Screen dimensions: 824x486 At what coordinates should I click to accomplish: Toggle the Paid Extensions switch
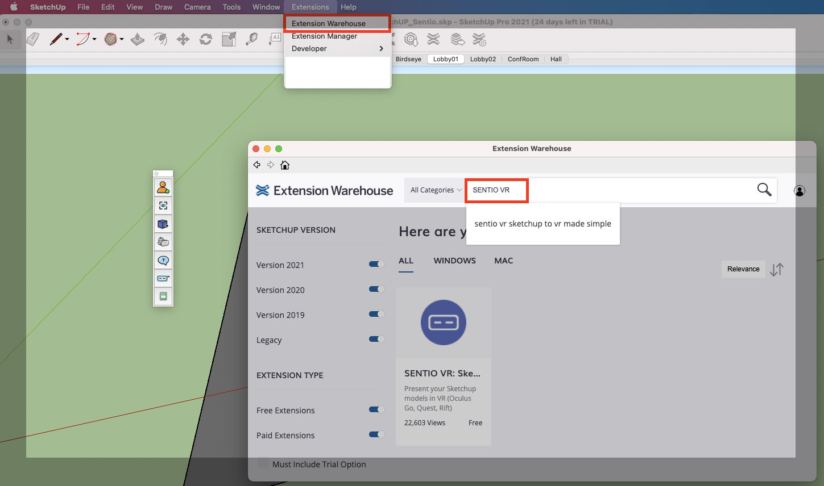pyautogui.click(x=376, y=434)
